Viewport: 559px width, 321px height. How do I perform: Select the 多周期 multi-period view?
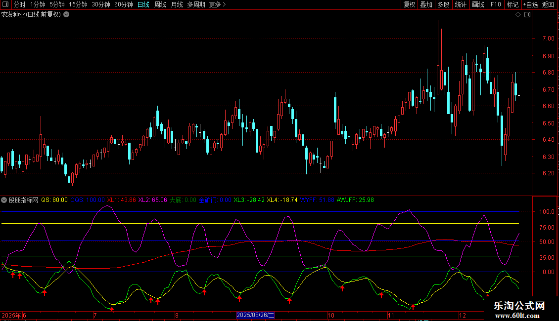tap(196, 4)
